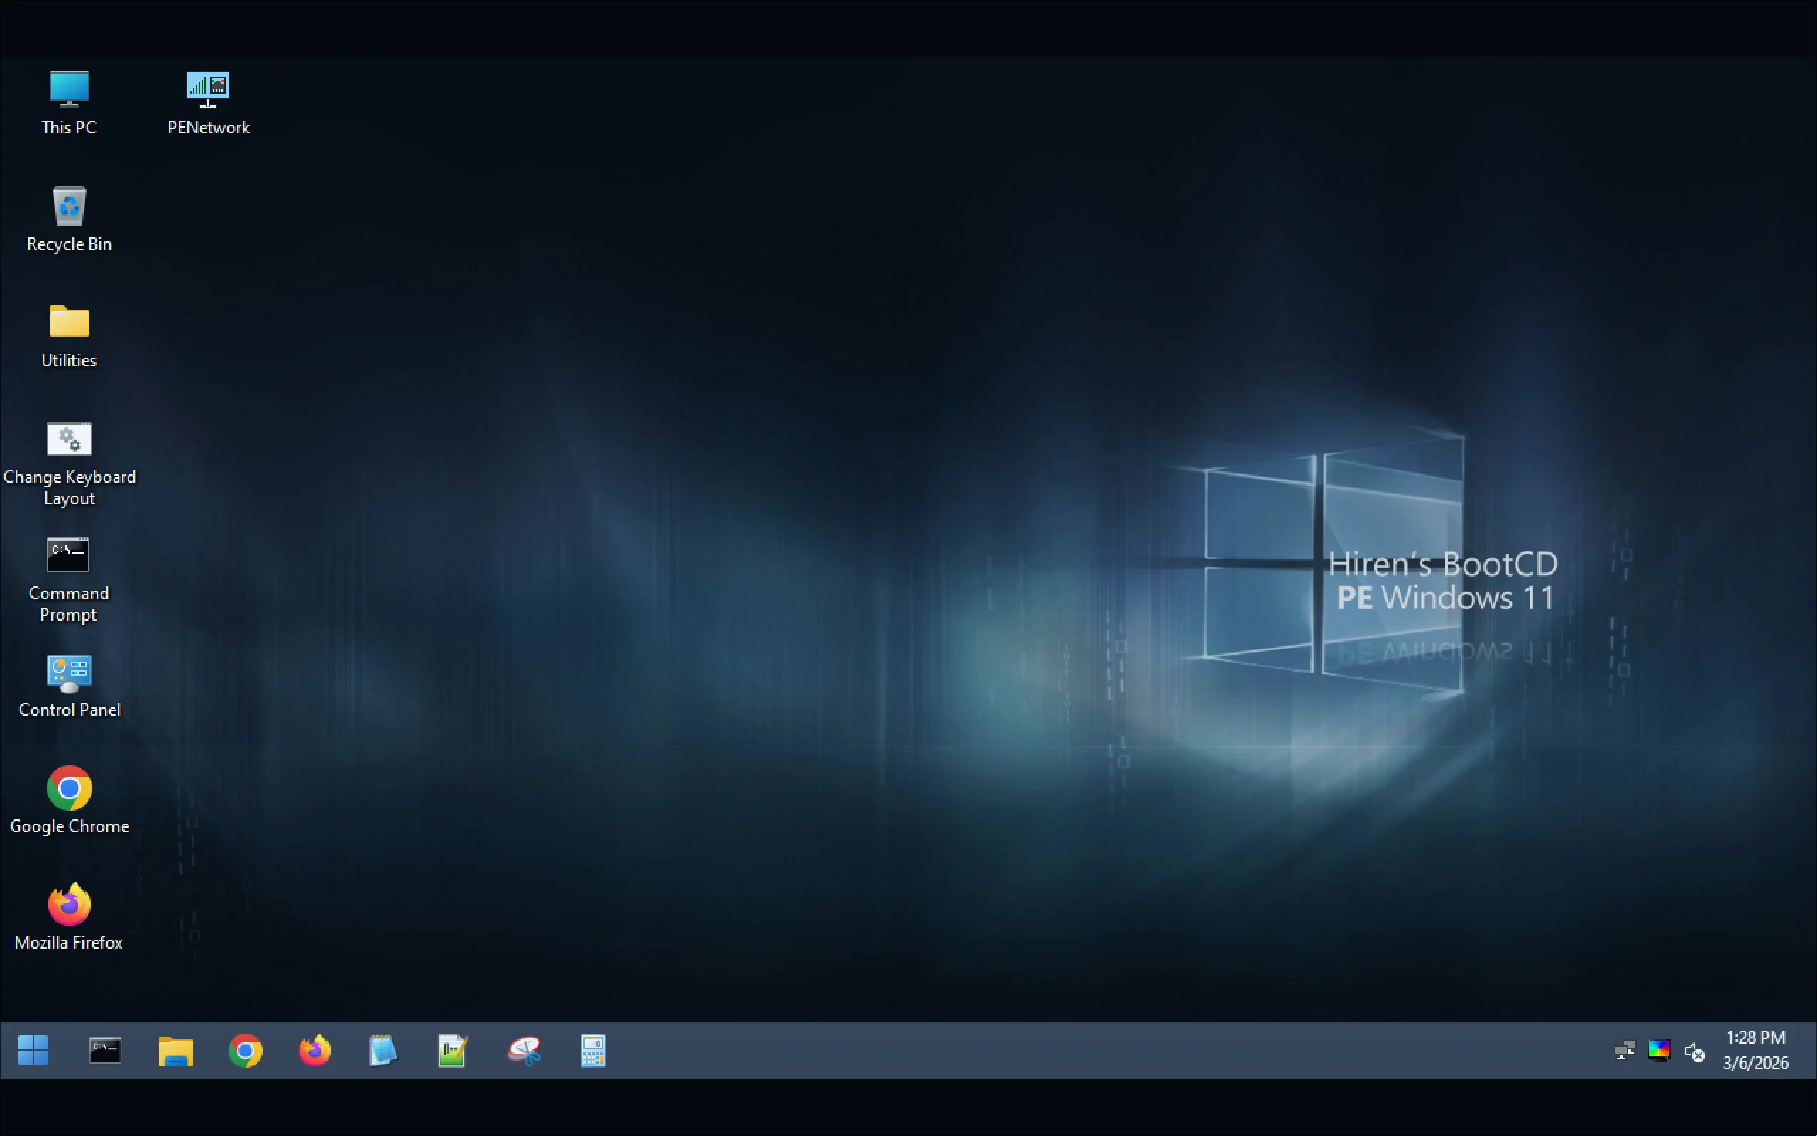Click the network computers tray icon
Image resolution: width=1817 pixels, height=1136 pixels.
(1625, 1050)
